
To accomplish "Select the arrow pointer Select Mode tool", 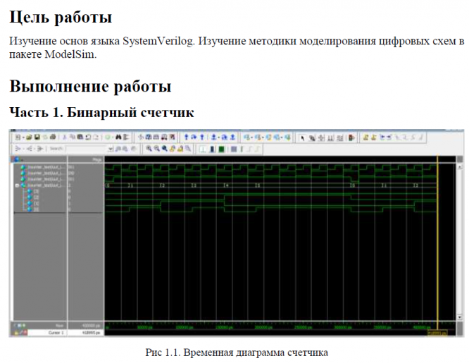I will pos(303,138).
